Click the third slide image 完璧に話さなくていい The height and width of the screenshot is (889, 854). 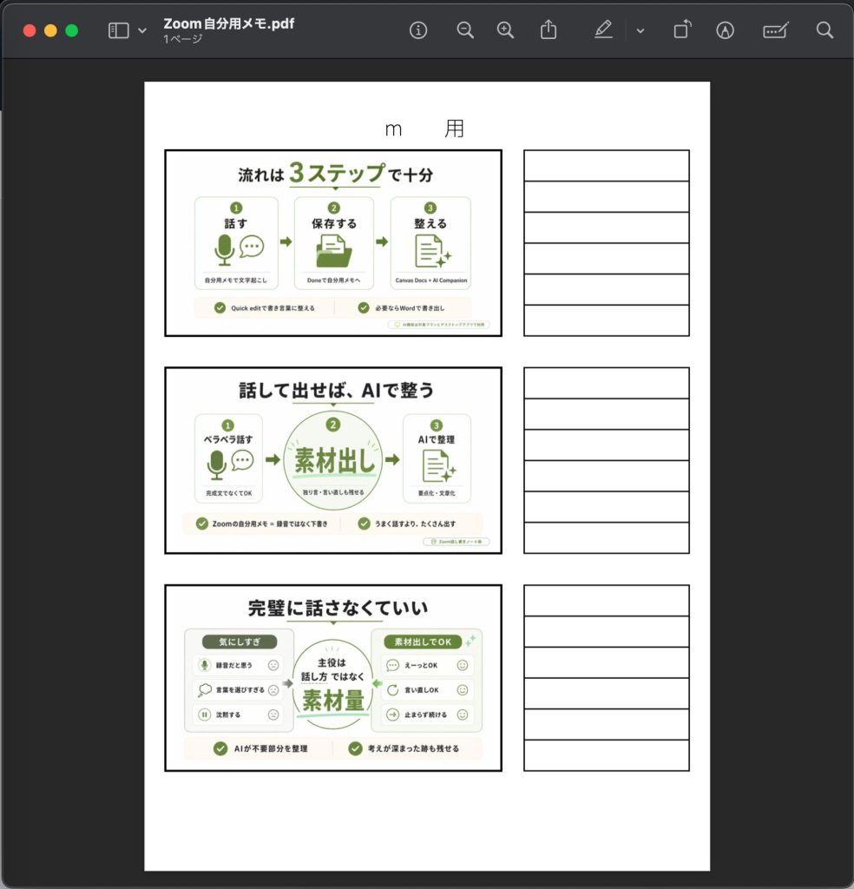pos(333,678)
